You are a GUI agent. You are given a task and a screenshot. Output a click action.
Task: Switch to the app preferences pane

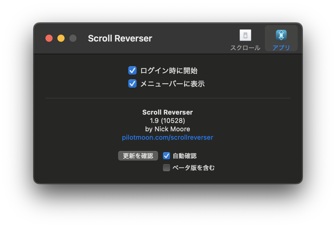point(281,38)
